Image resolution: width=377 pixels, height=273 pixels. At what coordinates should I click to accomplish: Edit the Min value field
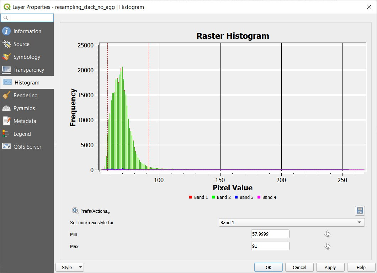[270, 234]
